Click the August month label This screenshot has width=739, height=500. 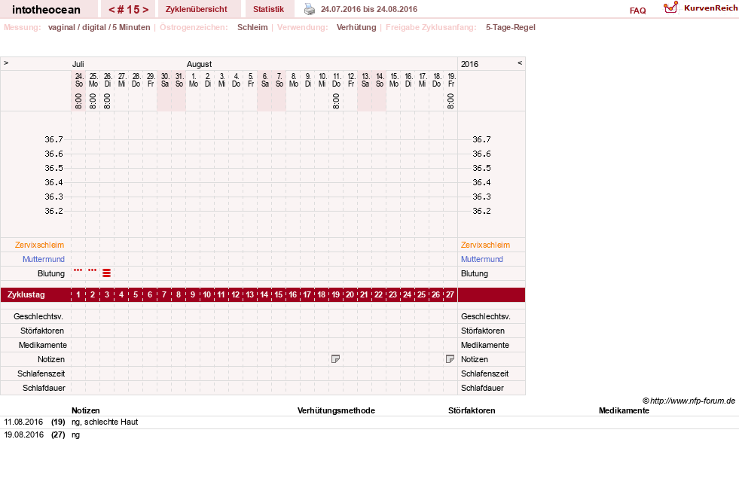coord(199,64)
